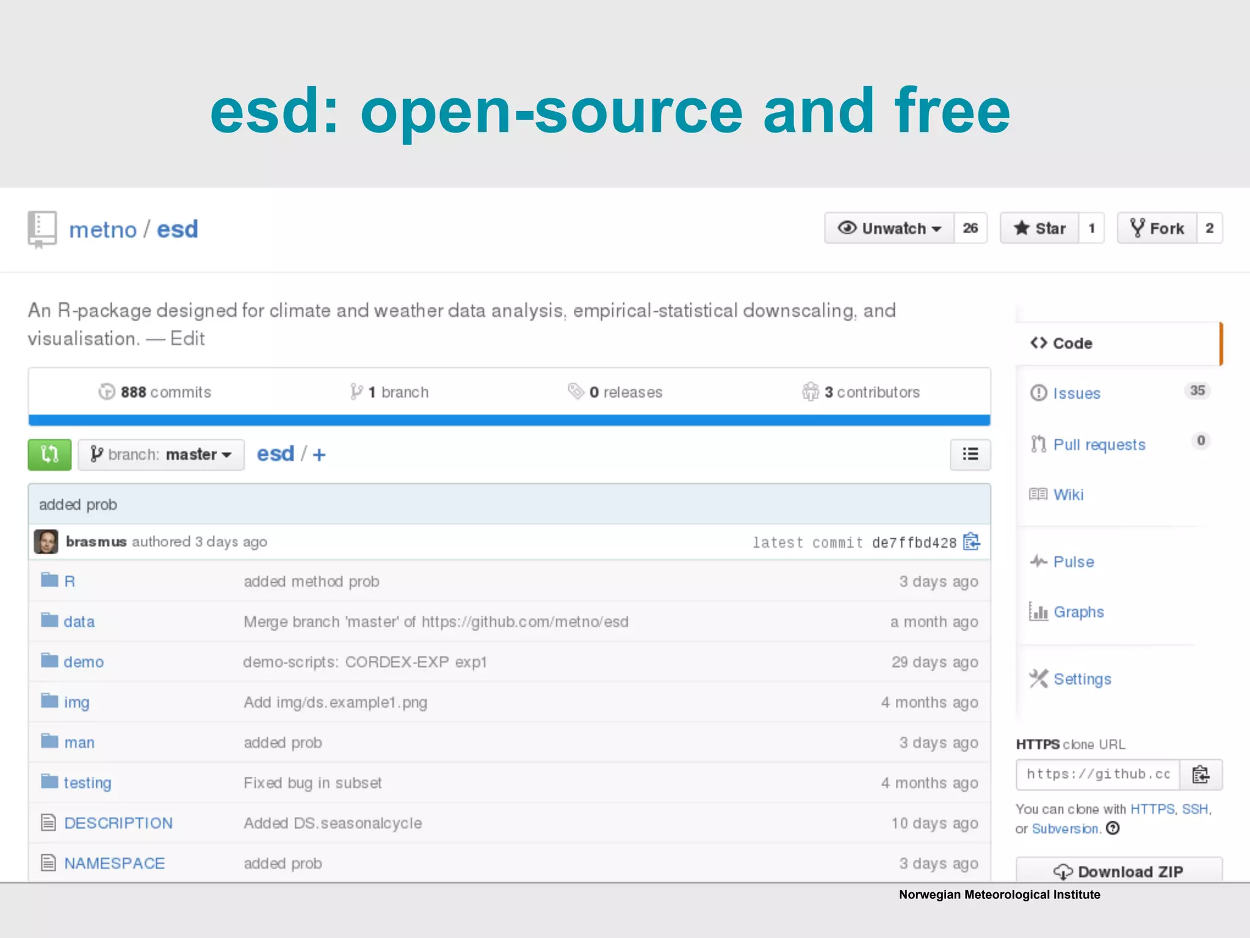
Task: Click the file icon of the NAMESPACE row
Action: tap(48, 863)
